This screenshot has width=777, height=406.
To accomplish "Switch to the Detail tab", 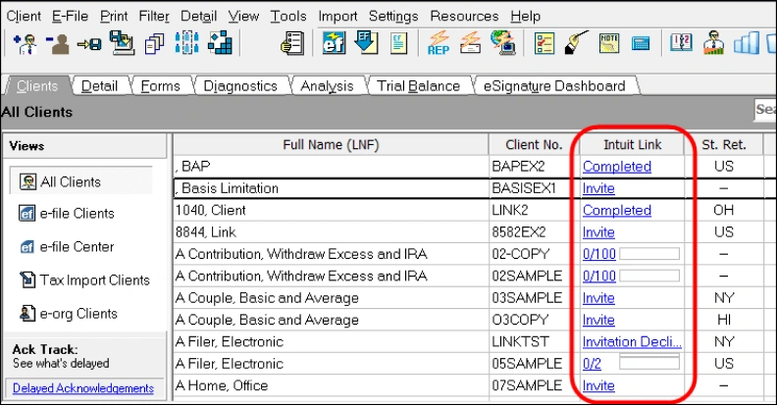I will click(100, 86).
